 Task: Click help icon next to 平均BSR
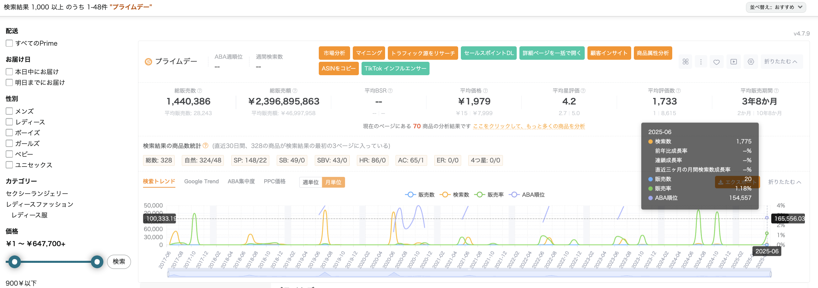(x=390, y=91)
